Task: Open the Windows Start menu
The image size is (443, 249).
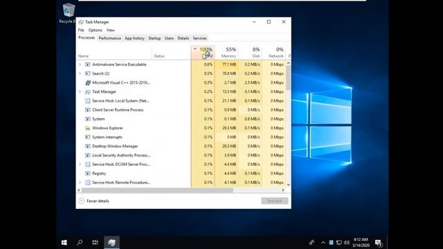Action: (x=64, y=242)
